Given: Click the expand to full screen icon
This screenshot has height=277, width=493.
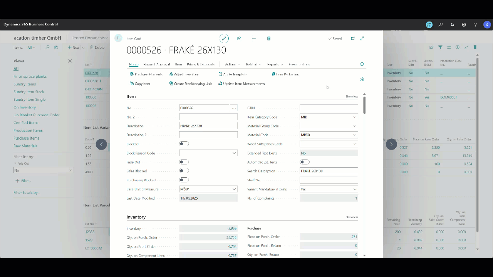Looking at the screenshot, I should 362,38.
